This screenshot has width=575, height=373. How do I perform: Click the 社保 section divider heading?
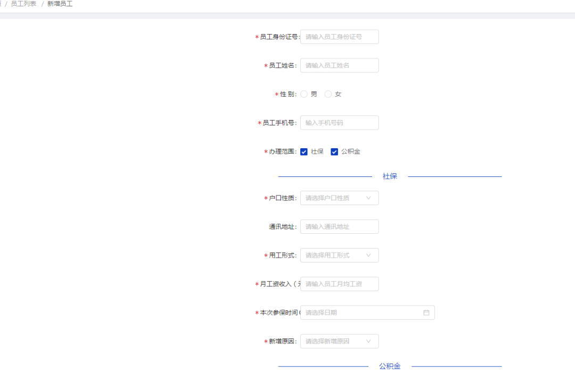coord(390,176)
